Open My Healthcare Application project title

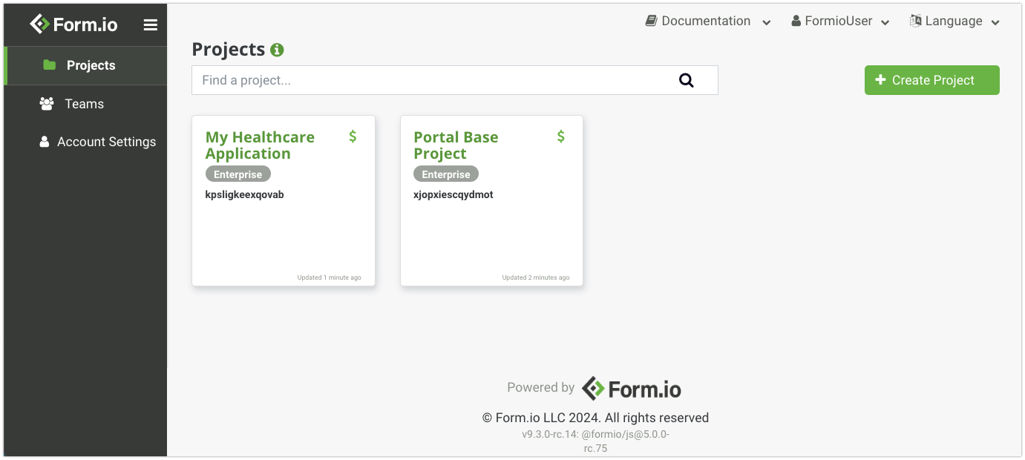[260, 145]
